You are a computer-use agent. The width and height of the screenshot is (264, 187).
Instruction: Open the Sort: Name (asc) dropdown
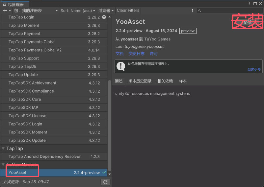point(78,11)
